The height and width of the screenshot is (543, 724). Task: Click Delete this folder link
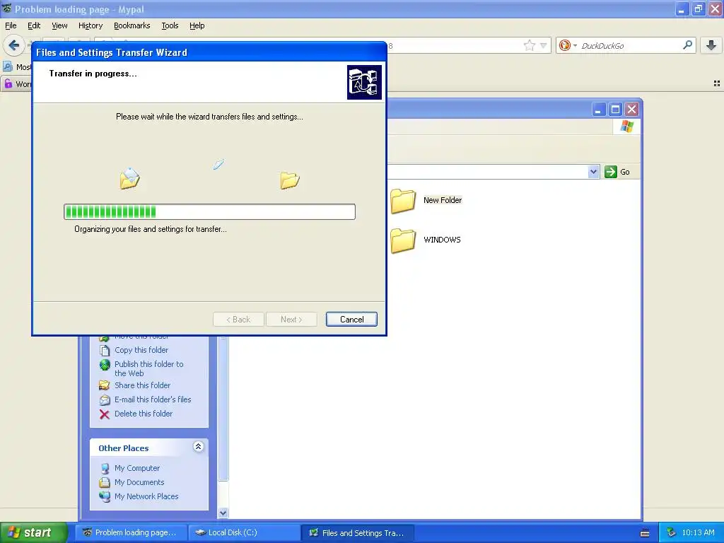click(143, 414)
